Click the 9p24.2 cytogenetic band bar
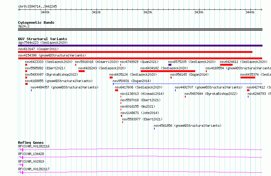This screenshot has height=176, width=271. (140, 29)
